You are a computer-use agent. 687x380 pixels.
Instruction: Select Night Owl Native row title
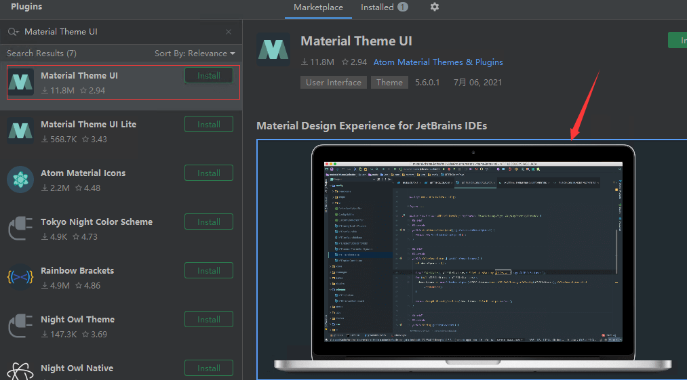(77, 368)
